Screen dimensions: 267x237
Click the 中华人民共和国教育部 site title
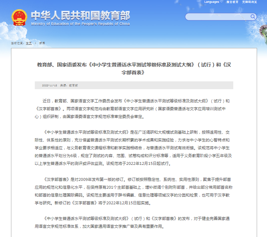(x=80, y=16)
